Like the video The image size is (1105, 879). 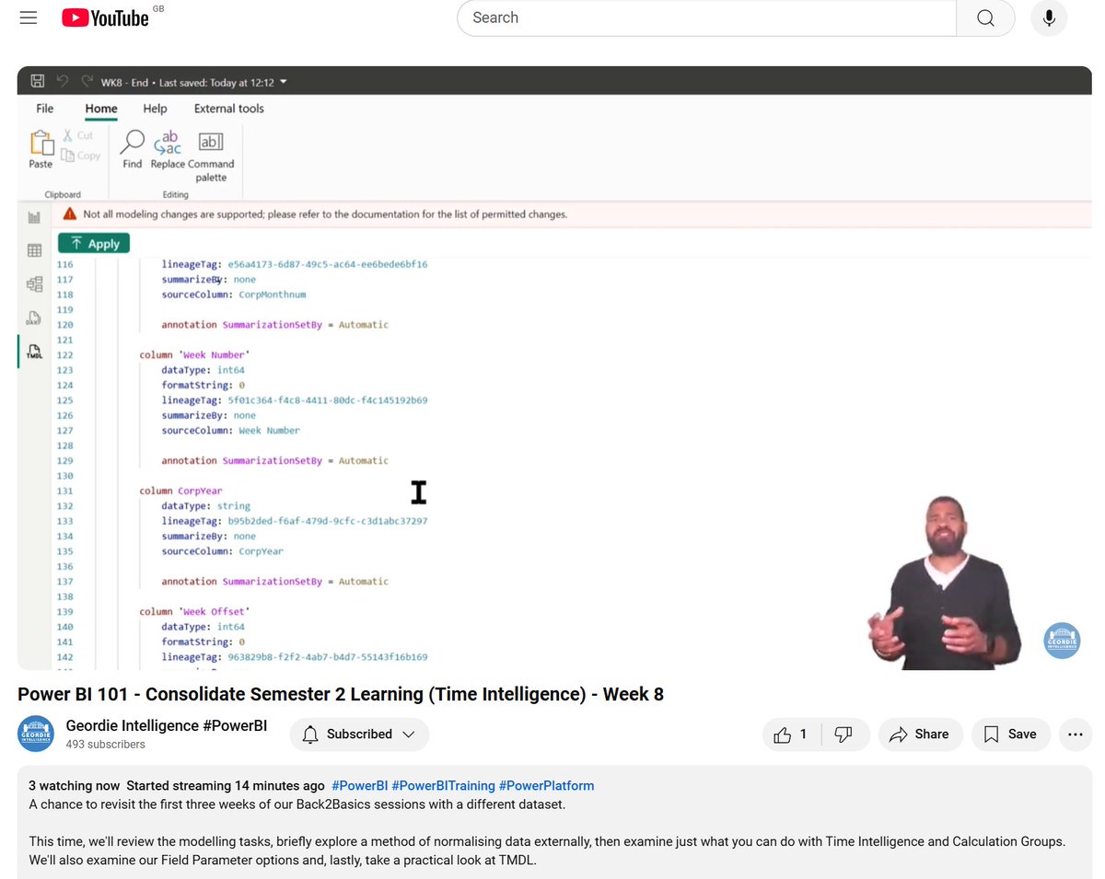point(784,734)
